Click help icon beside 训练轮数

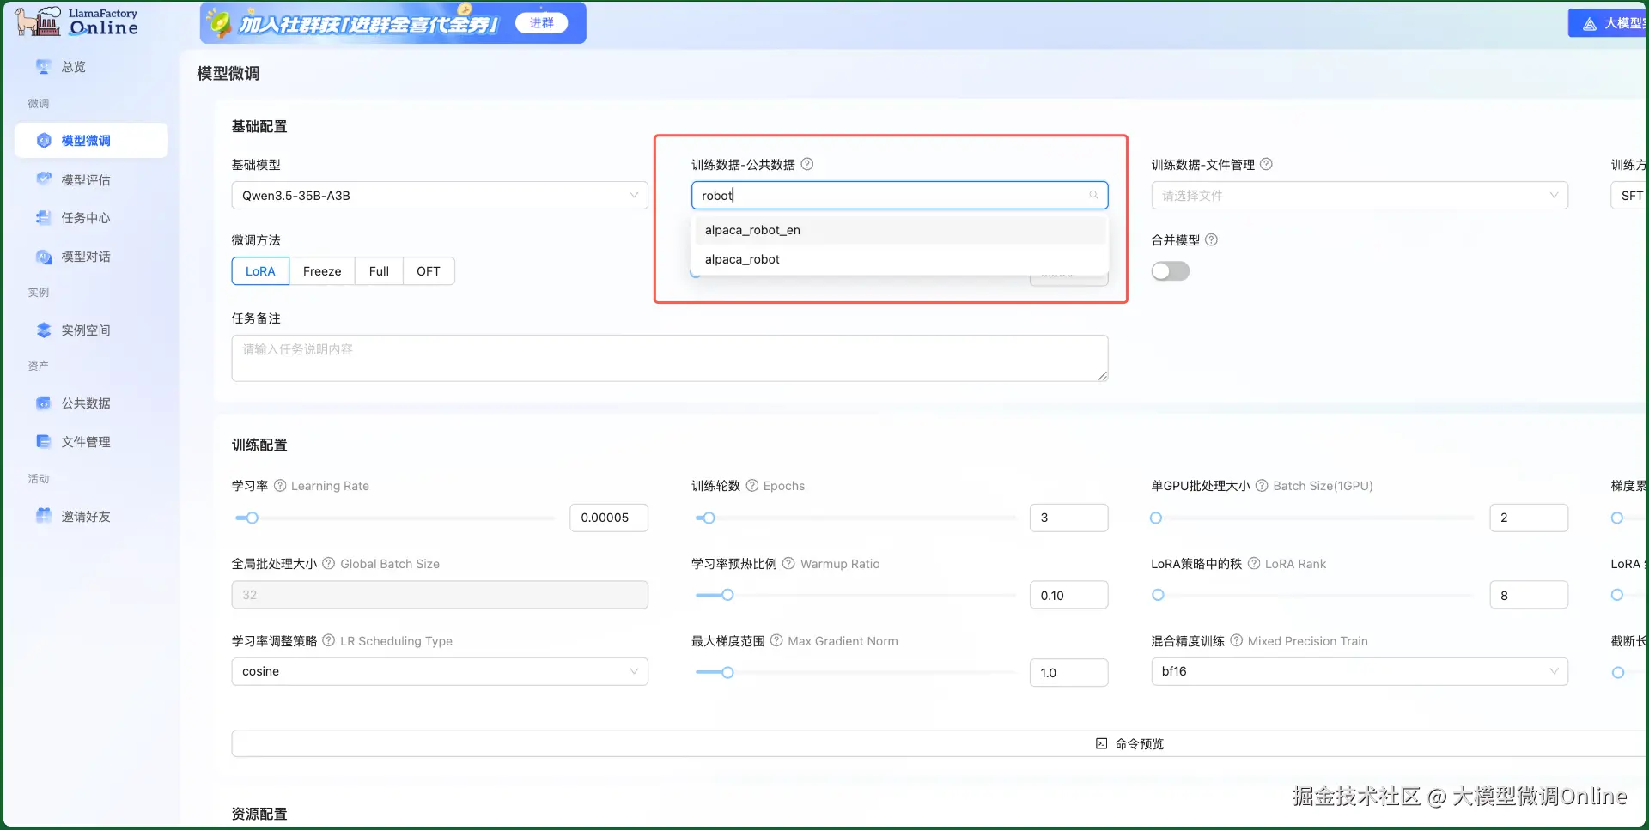752,486
